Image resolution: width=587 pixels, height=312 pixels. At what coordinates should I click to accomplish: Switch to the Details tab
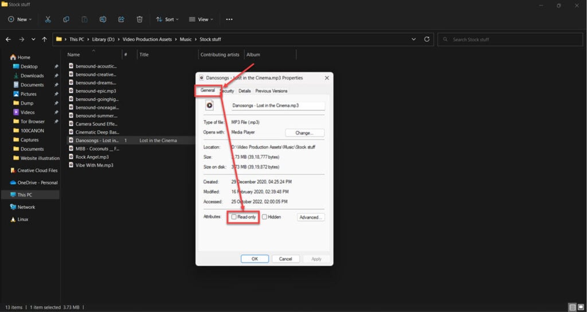coord(244,91)
